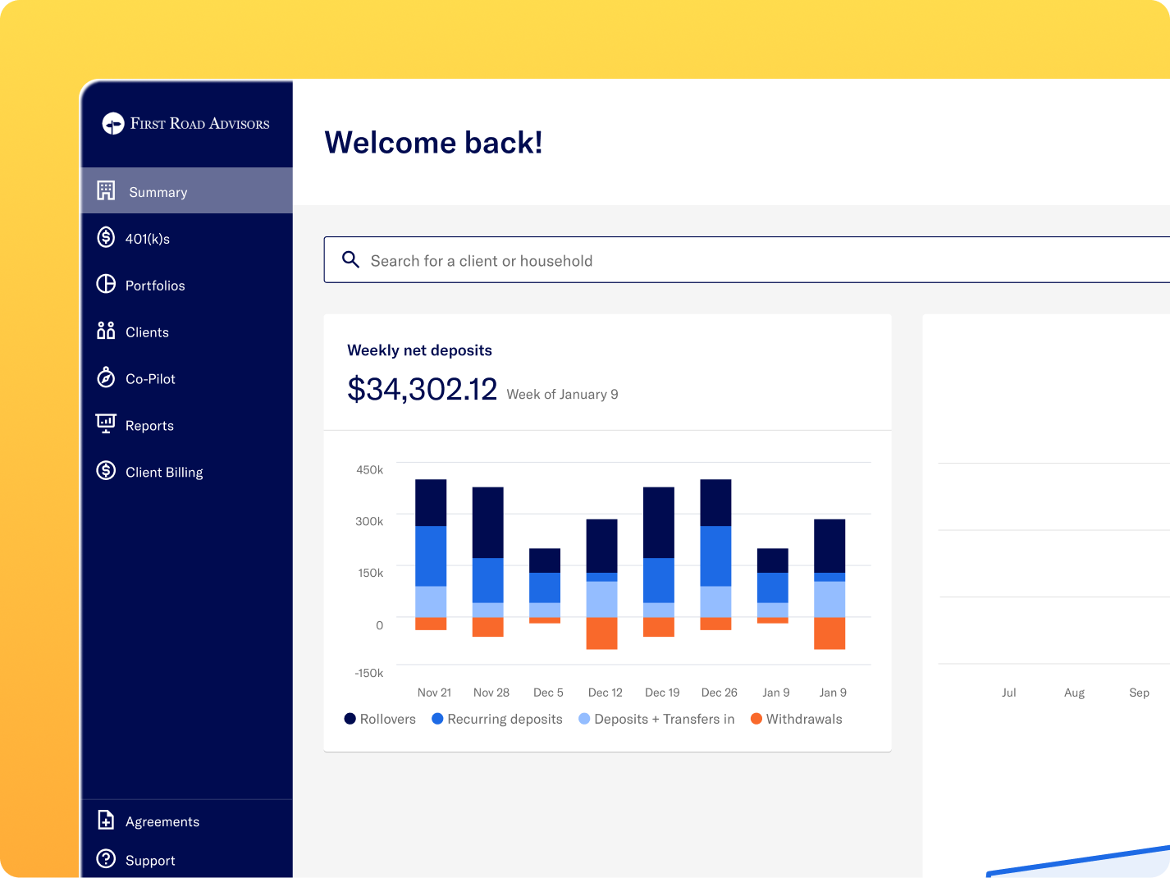Screen dimensions: 1170x878
Task: Click the Summary building icon
Action: [106, 190]
